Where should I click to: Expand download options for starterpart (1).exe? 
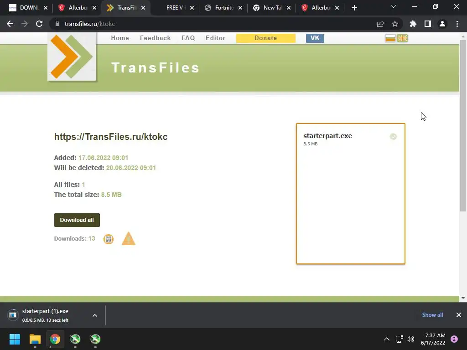coord(95,315)
